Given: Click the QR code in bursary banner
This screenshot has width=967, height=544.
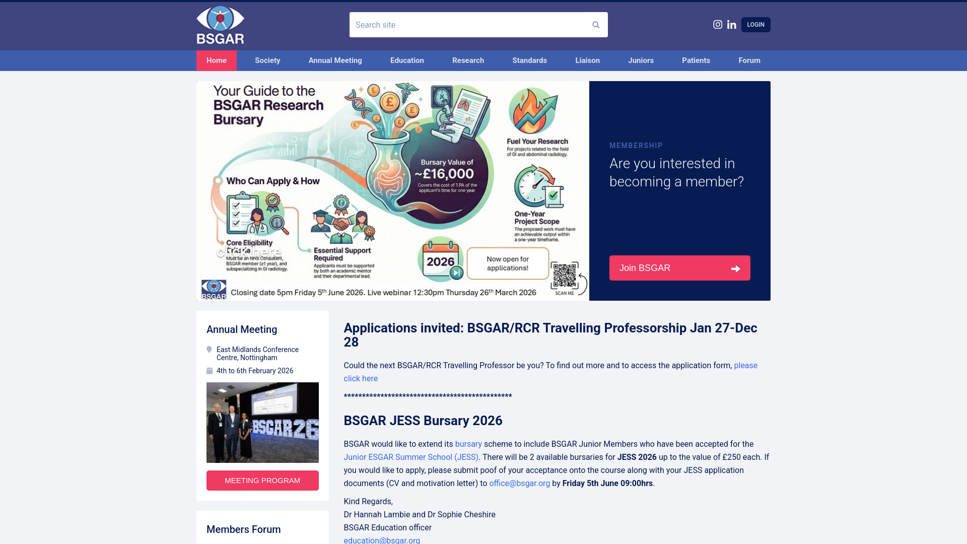Looking at the screenshot, I should click(x=564, y=276).
